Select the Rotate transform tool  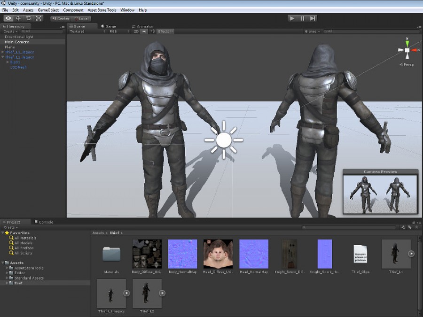[x=28, y=18]
